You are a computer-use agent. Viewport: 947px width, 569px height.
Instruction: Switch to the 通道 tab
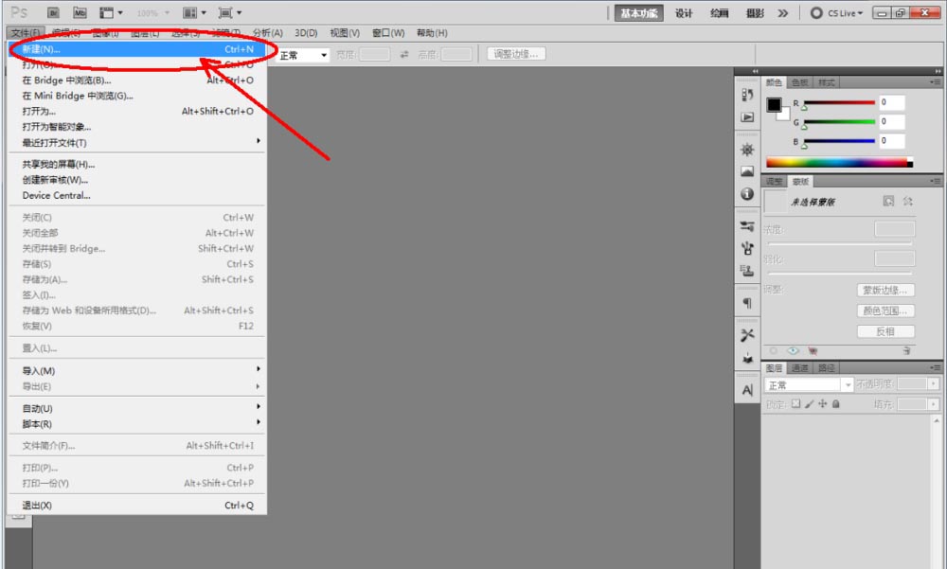click(x=799, y=368)
